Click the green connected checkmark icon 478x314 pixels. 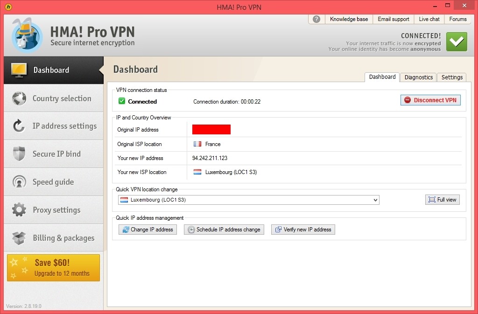coord(457,42)
